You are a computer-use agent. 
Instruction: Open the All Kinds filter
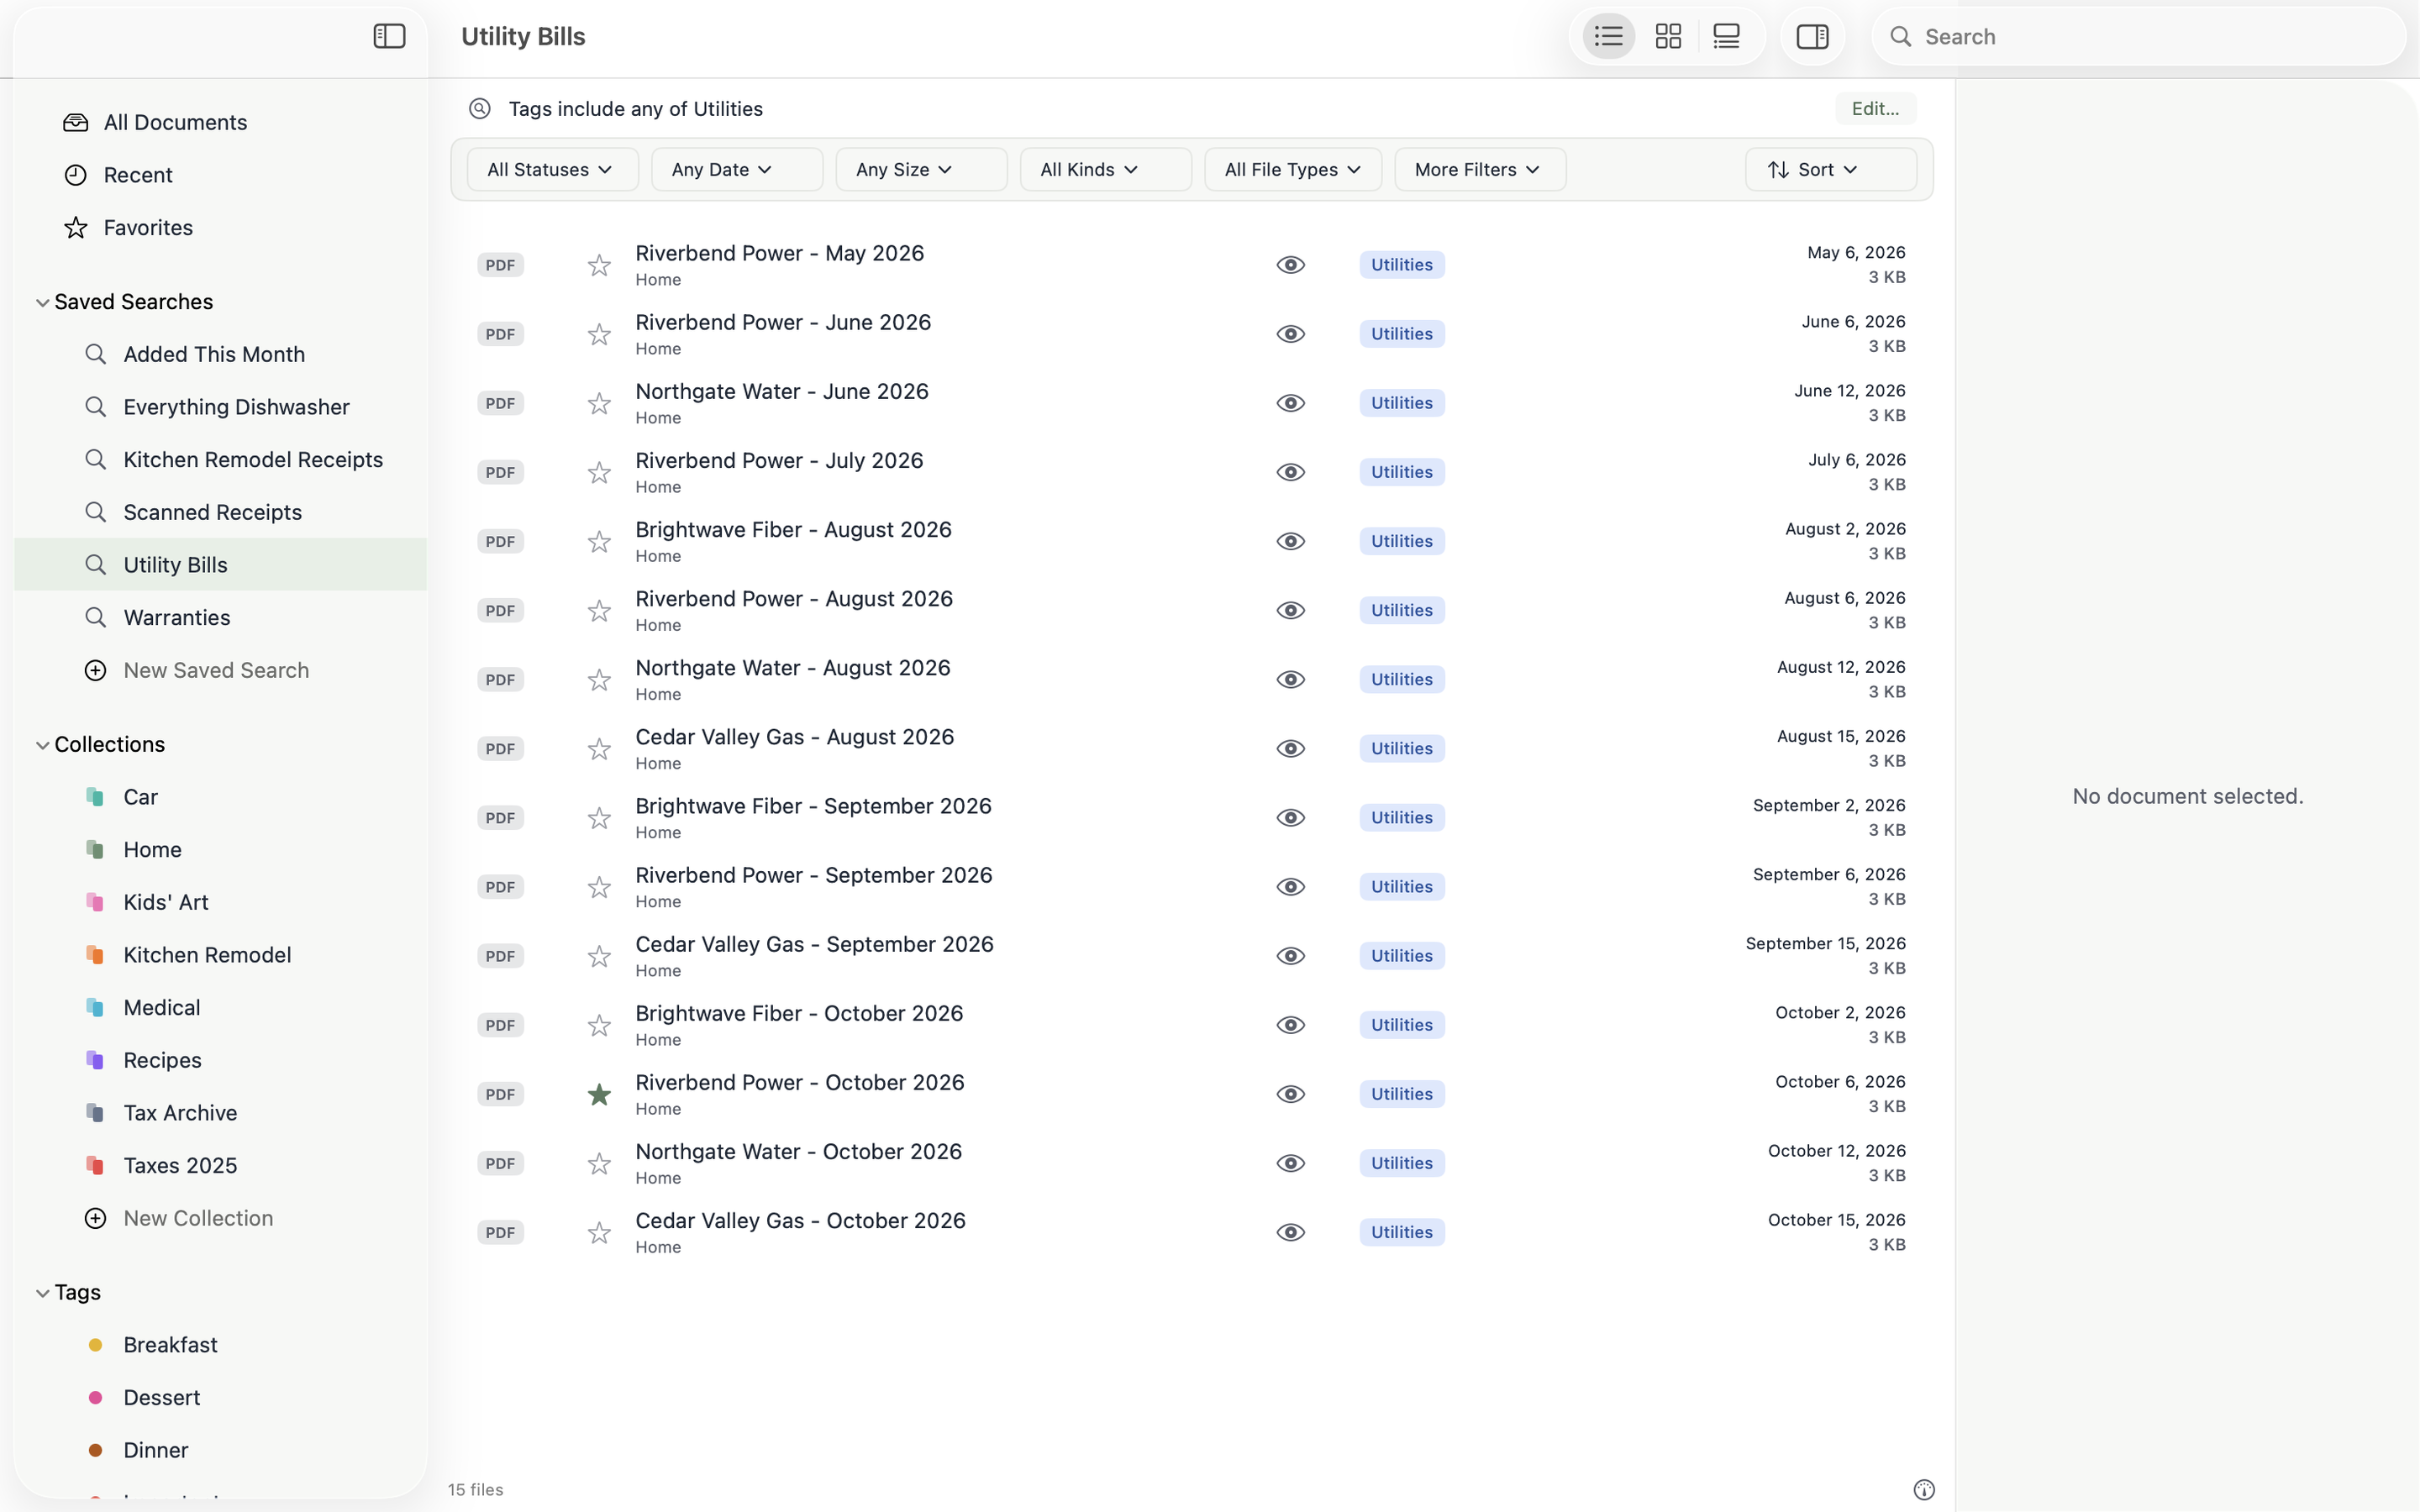click(x=1105, y=170)
